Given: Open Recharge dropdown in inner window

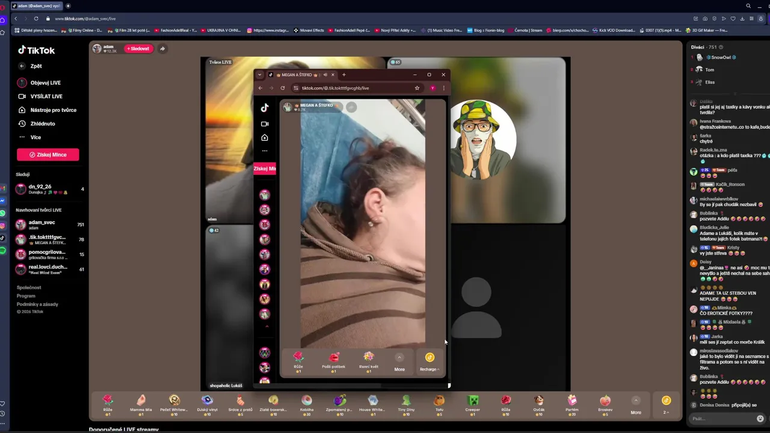Looking at the screenshot, I should point(430,363).
